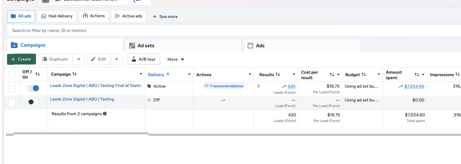Viewport: 461px width, 164px height.
Task: Sort by Impressions column arrows
Action: coord(458,74)
